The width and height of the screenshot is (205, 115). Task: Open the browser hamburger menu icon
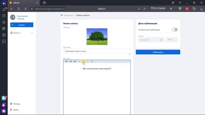tap(180, 3)
